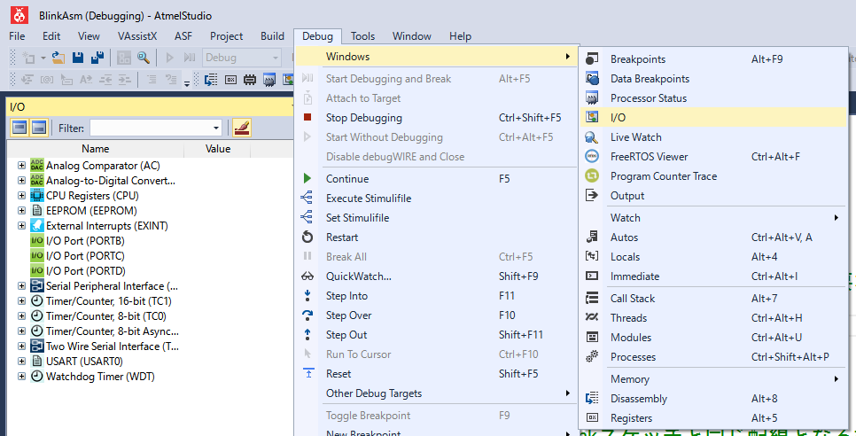This screenshot has height=436, width=856.
Task: Click the Disassembly toolbar icon with blue arrow
Action: [x=211, y=80]
